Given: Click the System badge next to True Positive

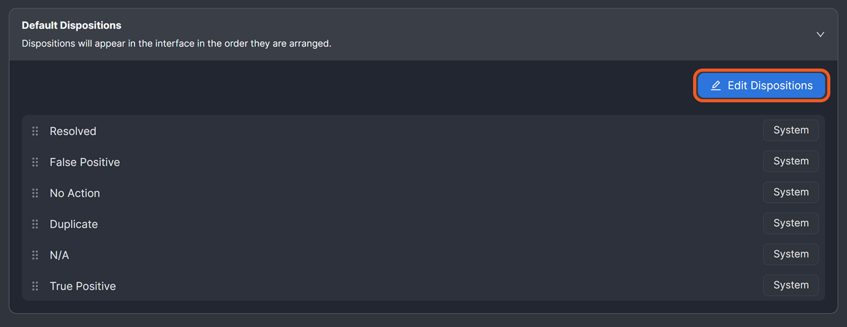Looking at the screenshot, I should (x=790, y=285).
